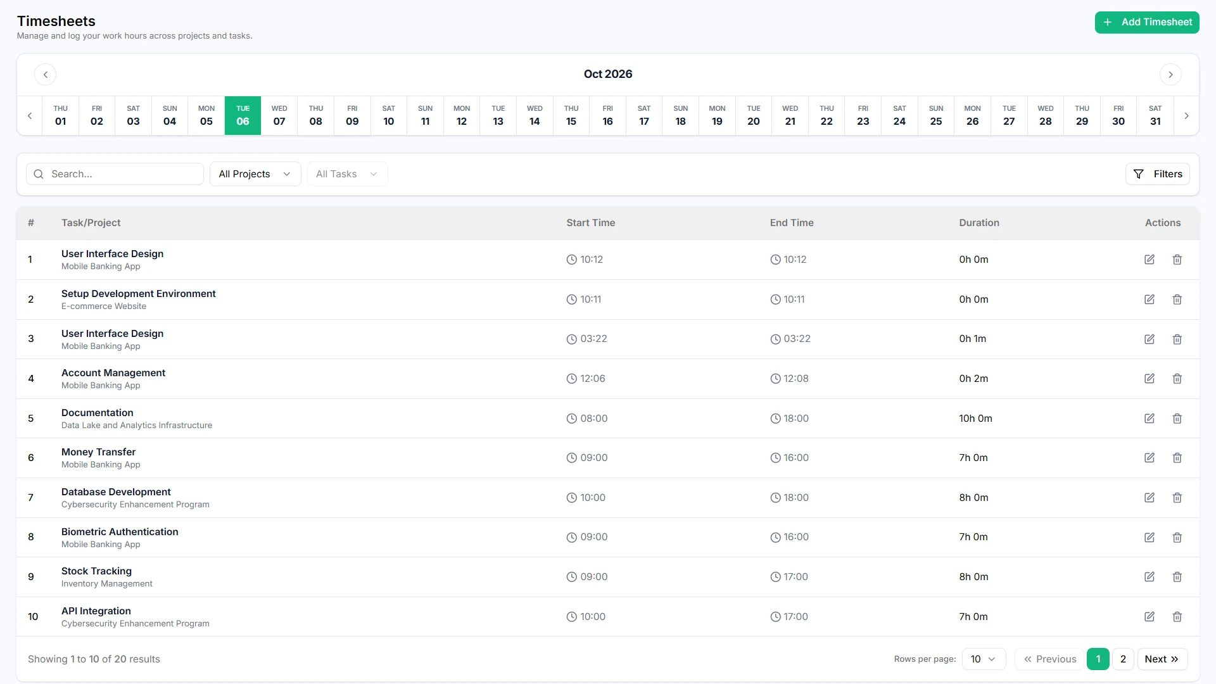This screenshot has width=1216, height=684.
Task: Edit the Database Development entry
Action: click(1149, 498)
